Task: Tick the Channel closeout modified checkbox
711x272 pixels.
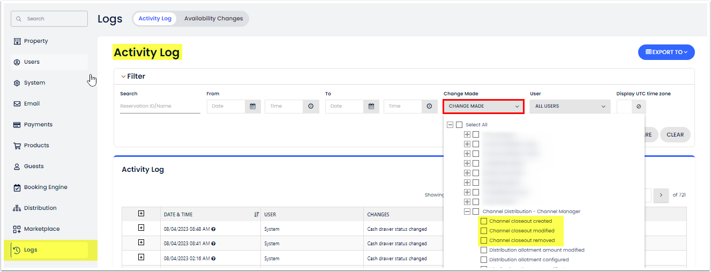Action: coord(484,231)
